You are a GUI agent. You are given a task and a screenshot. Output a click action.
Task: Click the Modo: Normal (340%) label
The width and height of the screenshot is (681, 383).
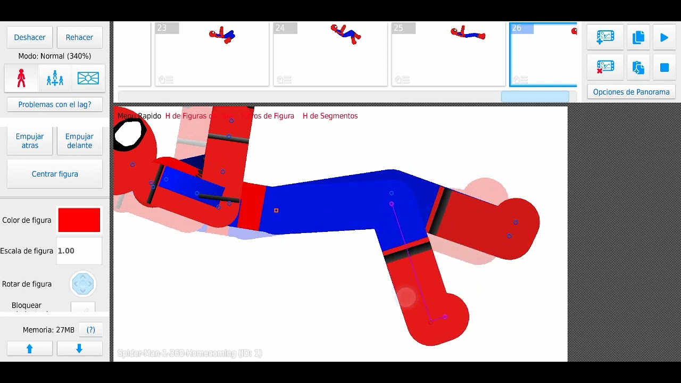pos(55,56)
